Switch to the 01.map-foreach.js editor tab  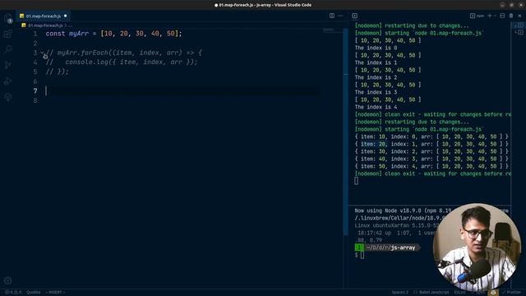click(x=44, y=16)
